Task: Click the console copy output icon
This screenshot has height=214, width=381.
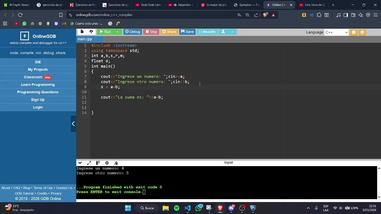Action: point(116,163)
